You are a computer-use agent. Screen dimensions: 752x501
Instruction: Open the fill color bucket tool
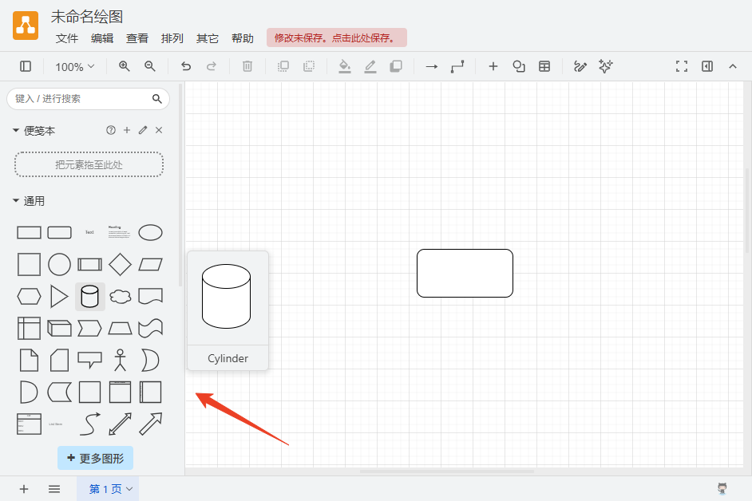pos(344,66)
